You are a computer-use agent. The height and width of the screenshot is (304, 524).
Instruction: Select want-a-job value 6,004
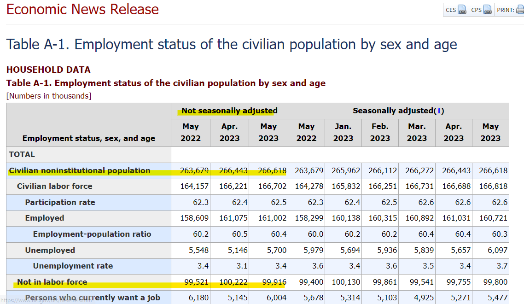click(277, 298)
